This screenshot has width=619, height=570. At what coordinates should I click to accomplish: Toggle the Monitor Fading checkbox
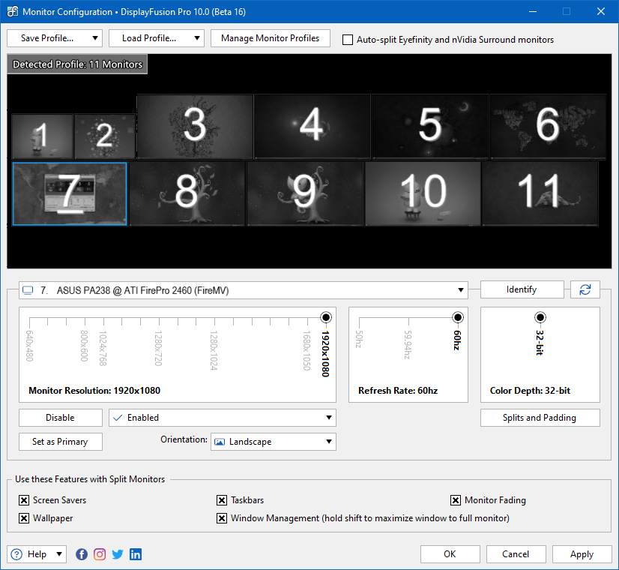[x=456, y=500]
